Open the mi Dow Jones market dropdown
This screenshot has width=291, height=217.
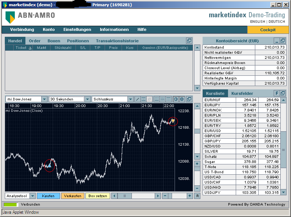click(44, 99)
